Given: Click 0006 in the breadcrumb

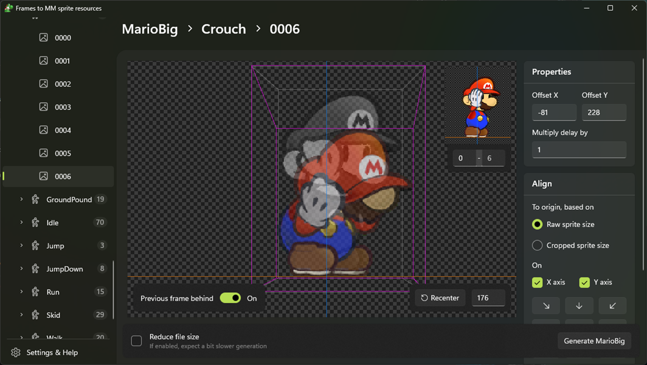Looking at the screenshot, I should coord(285,29).
